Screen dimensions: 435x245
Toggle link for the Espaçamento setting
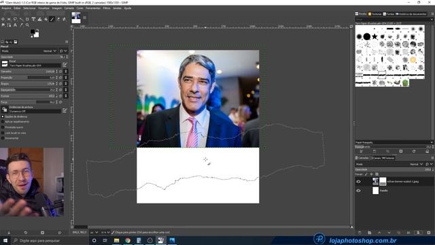pyautogui.click(x=66, y=90)
